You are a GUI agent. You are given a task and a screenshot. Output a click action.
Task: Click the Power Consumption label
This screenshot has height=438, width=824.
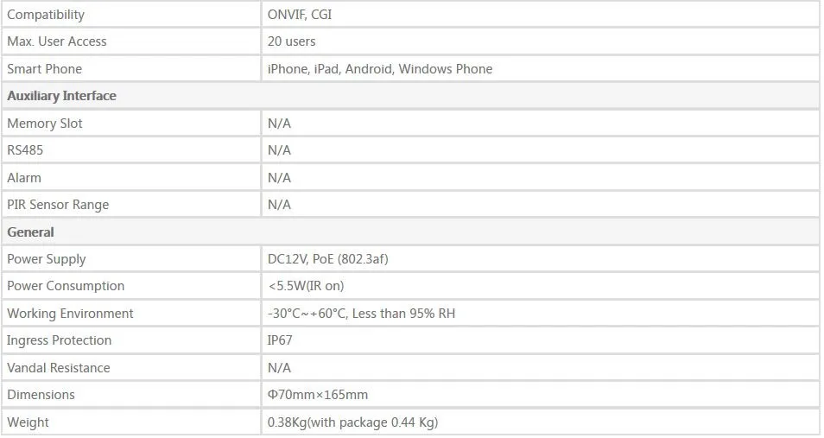[x=66, y=286]
